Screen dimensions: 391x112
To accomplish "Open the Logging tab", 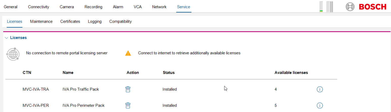I will (x=95, y=21).
